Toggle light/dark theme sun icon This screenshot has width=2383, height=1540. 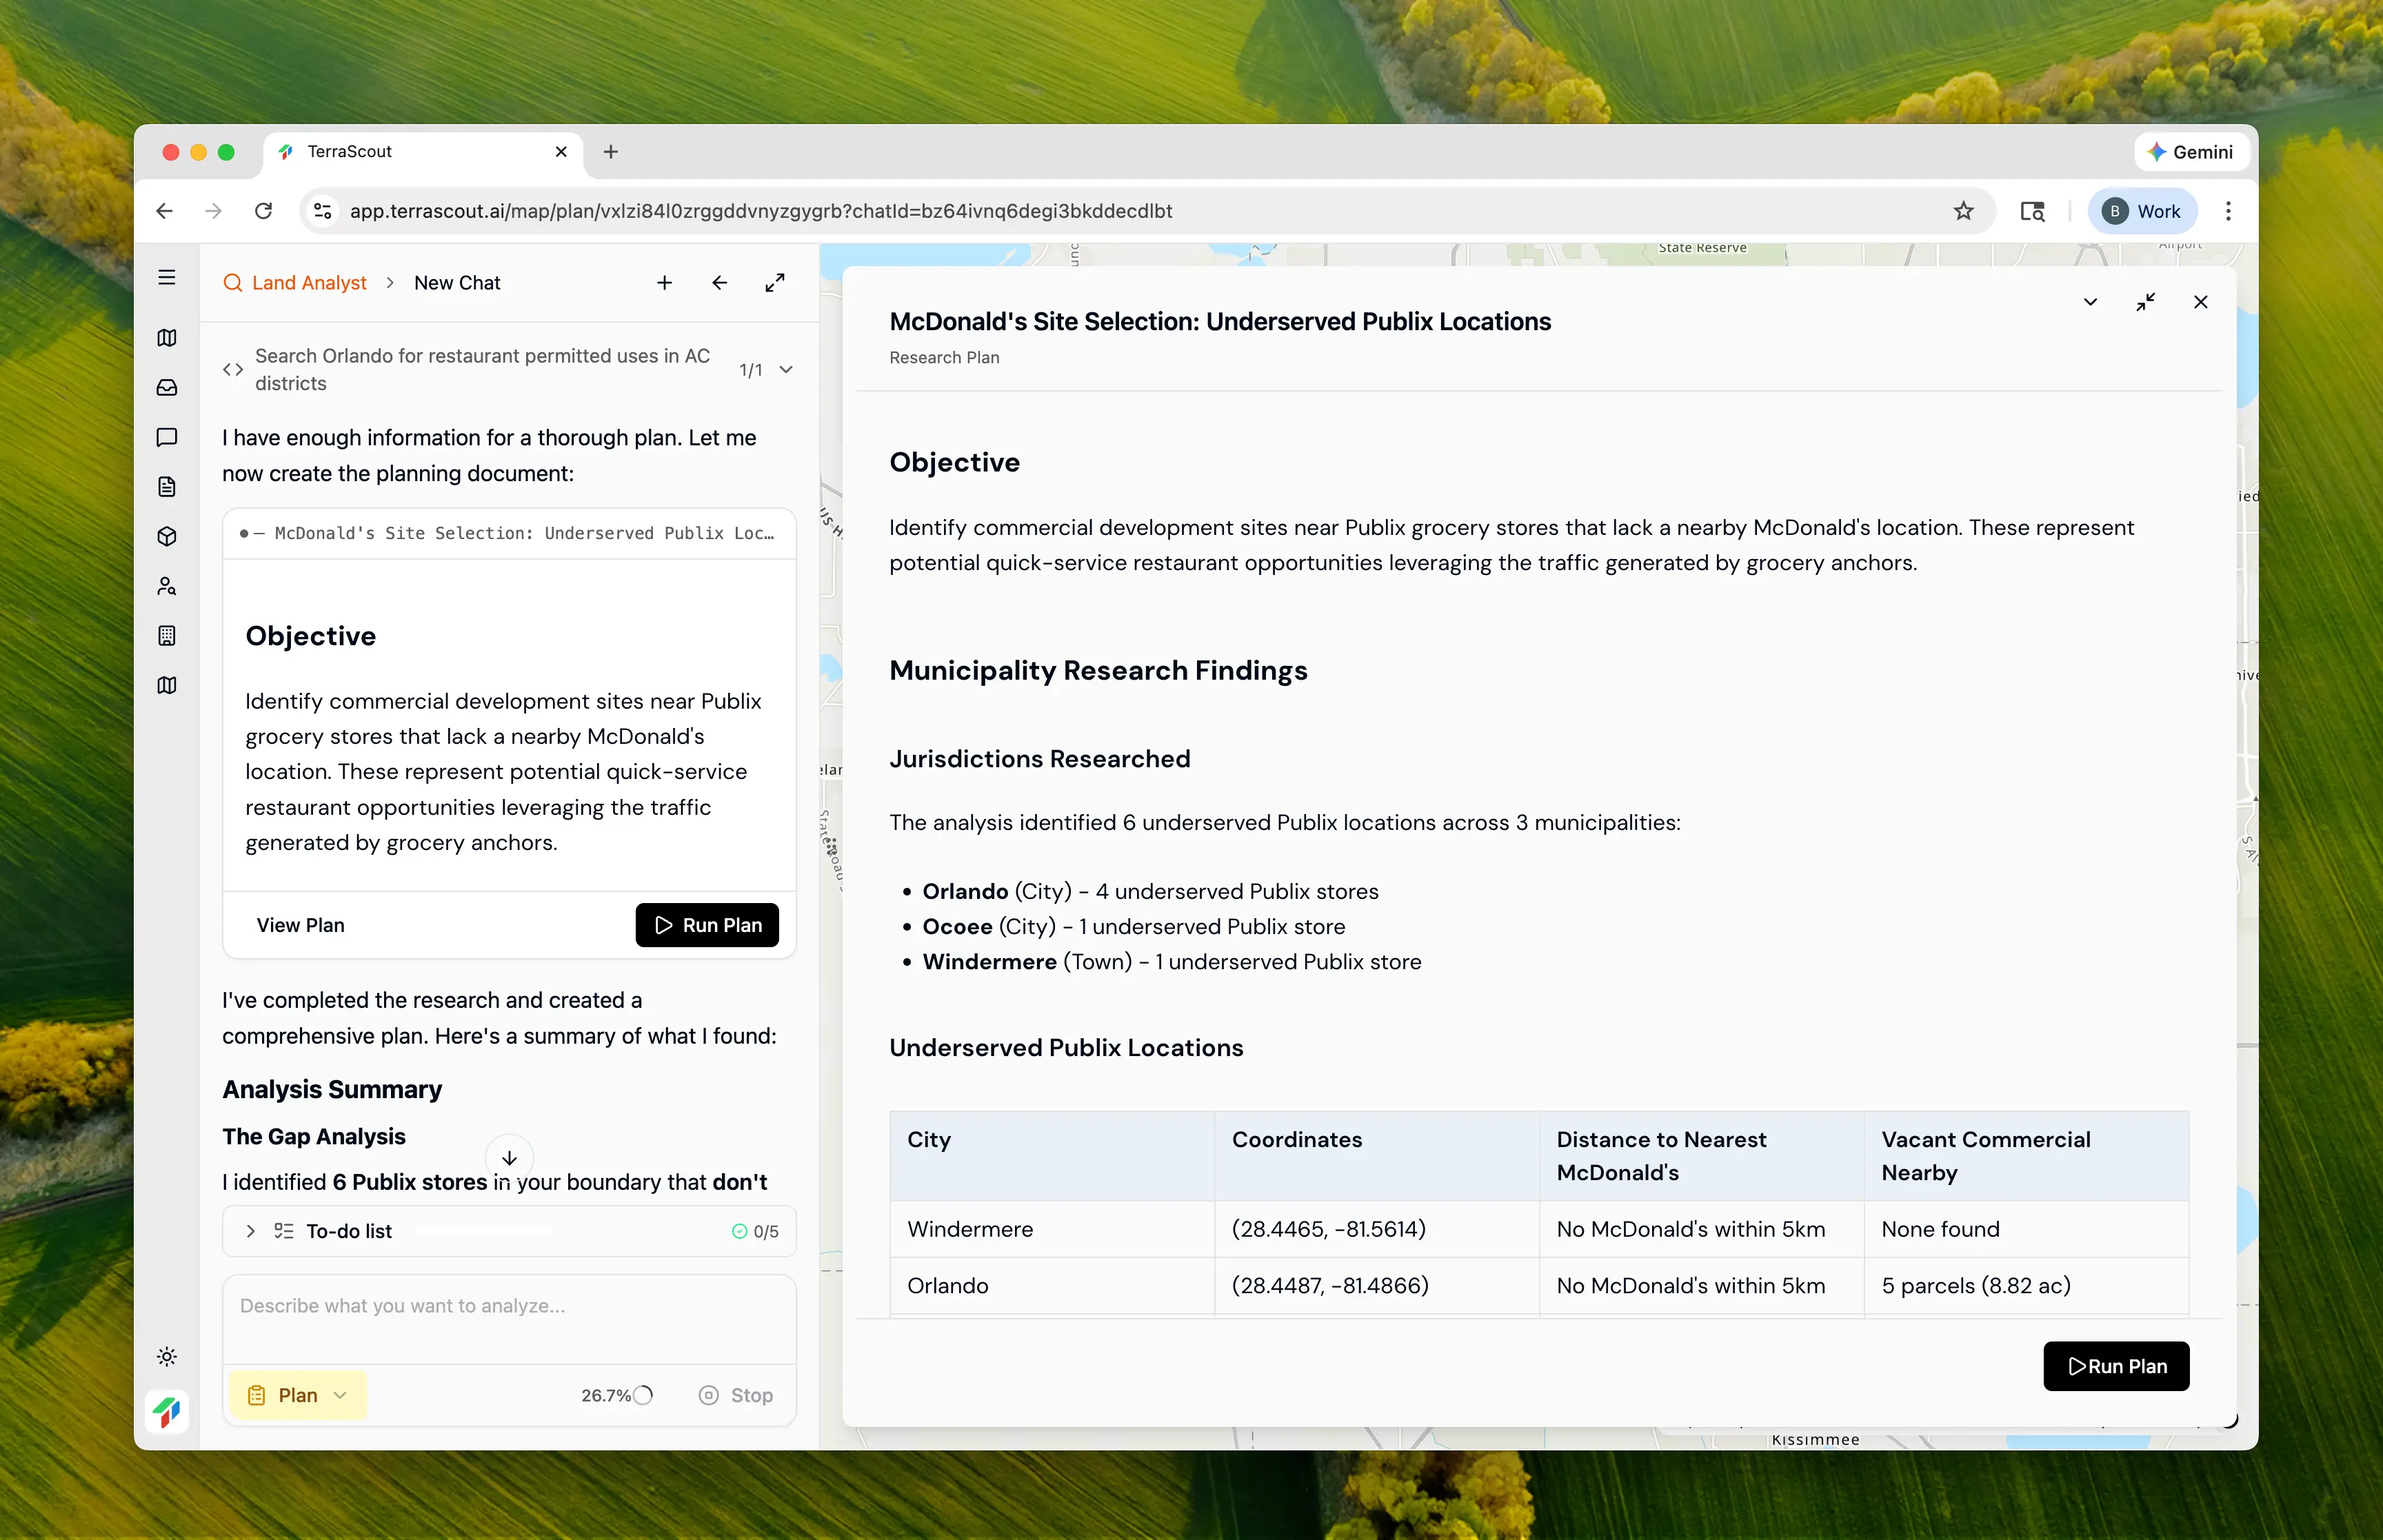pos(167,1357)
